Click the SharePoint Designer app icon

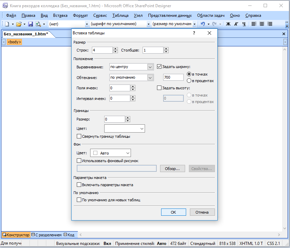(5, 6)
